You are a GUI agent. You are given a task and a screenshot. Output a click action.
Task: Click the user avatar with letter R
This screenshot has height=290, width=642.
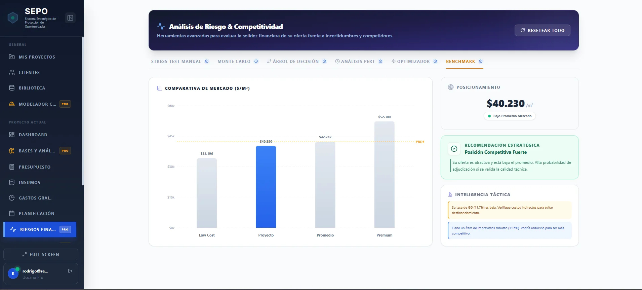click(13, 274)
